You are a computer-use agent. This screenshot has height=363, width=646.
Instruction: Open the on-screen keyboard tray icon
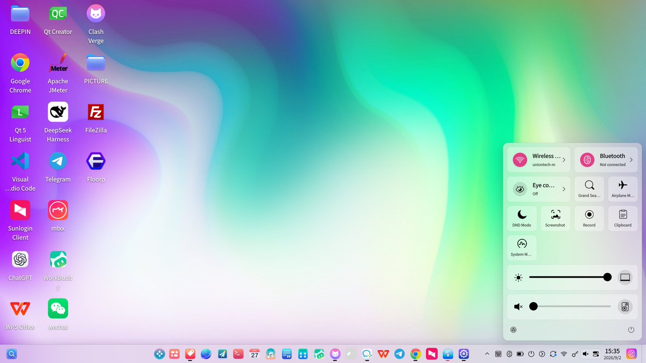[x=498, y=354]
